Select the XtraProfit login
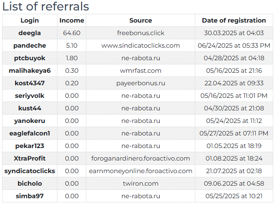This screenshot has height=212, width=277. coord(30,158)
